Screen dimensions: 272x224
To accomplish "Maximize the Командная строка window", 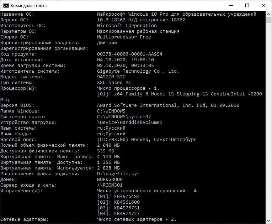I will pos(247,6).
